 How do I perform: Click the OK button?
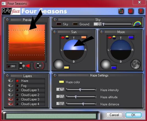pyautogui.click(x=134, y=115)
